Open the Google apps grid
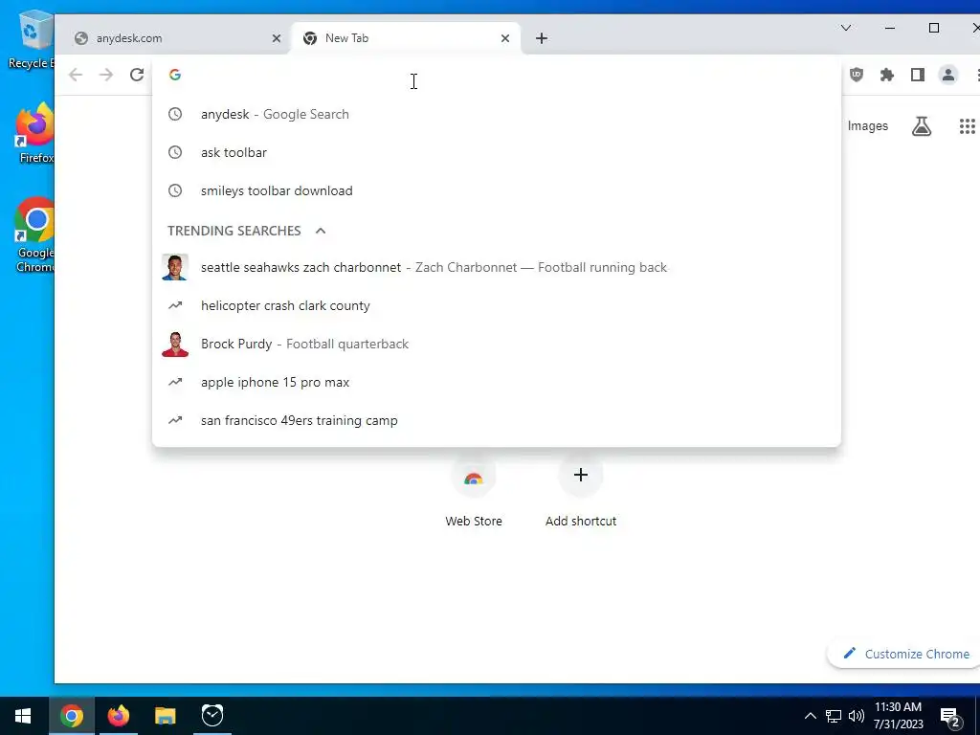 click(x=967, y=126)
